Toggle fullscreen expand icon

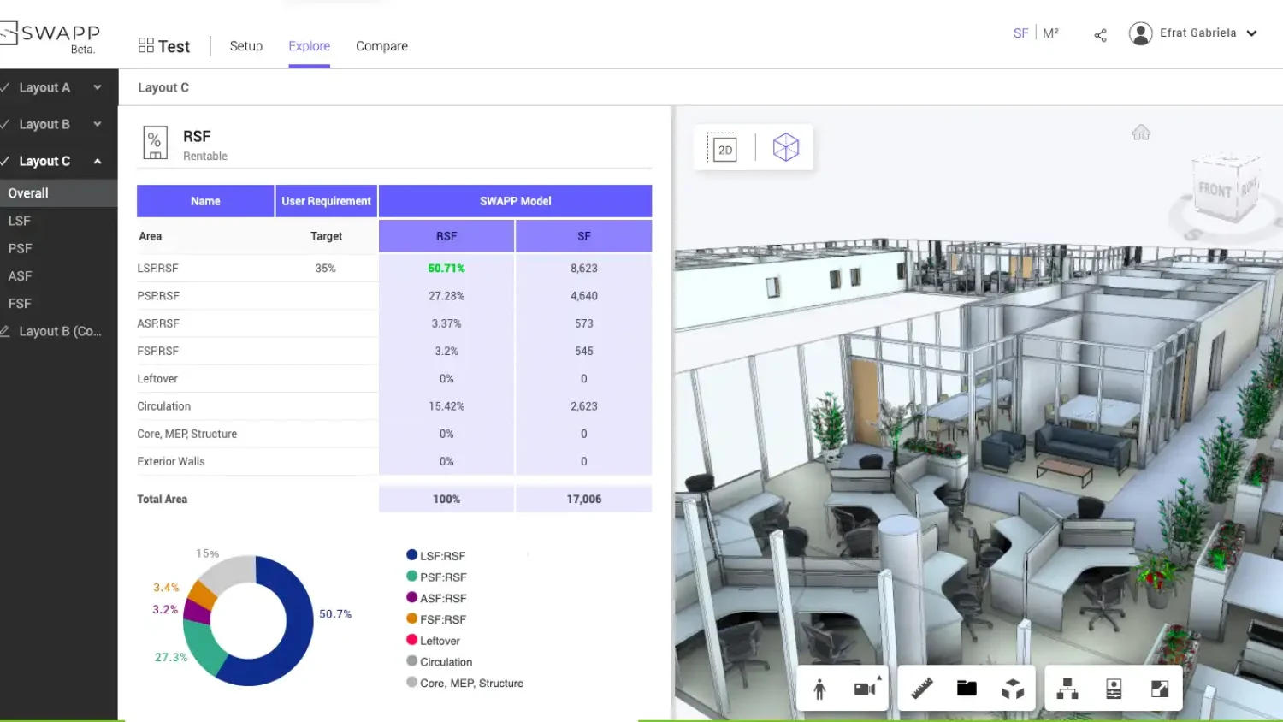pos(1160,689)
